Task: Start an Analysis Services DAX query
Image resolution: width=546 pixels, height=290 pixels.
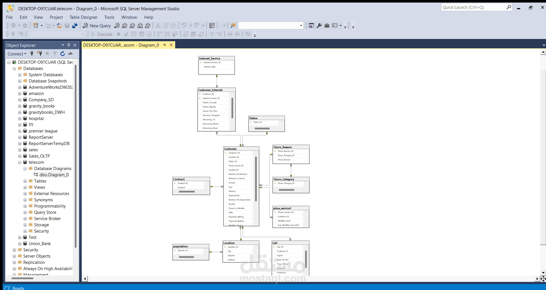Action: [148, 26]
